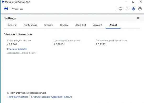
Task: Click update package version 1.0.78101
Action: pos(59,44)
